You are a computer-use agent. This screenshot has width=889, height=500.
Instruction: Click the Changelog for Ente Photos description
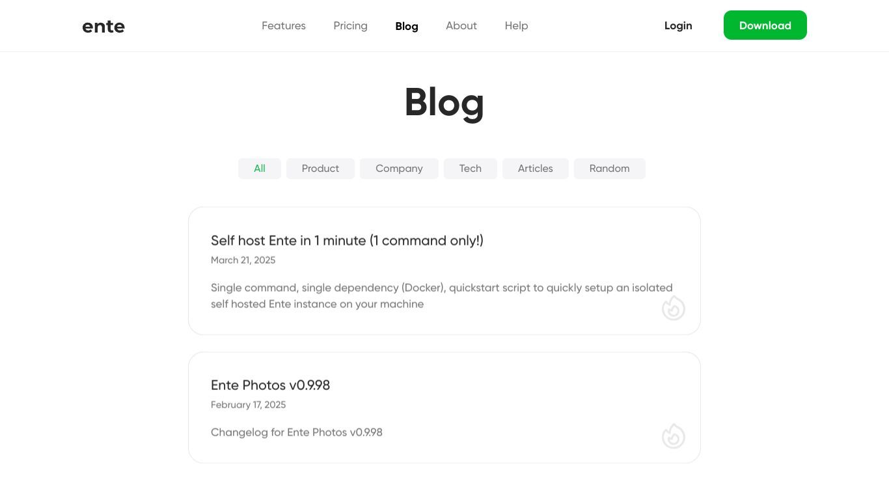coord(297,432)
